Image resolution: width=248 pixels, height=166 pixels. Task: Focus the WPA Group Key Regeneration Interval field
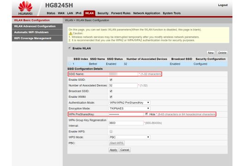click(126, 123)
